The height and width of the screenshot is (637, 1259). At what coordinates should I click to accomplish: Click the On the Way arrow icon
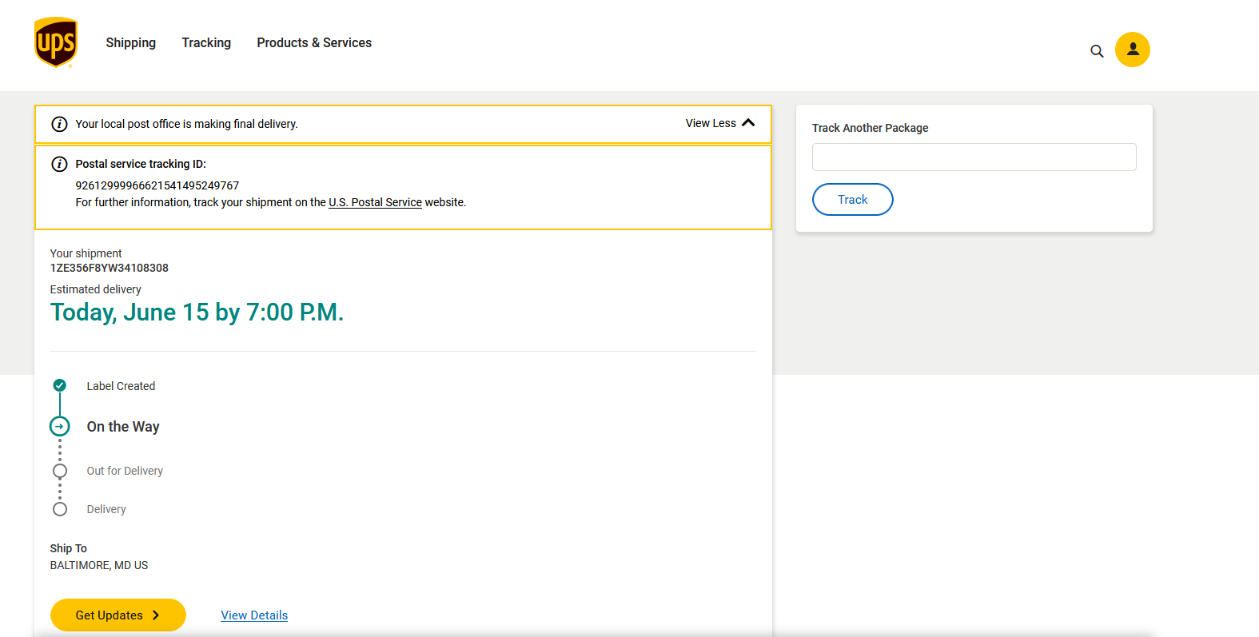click(x=60, y=426)
